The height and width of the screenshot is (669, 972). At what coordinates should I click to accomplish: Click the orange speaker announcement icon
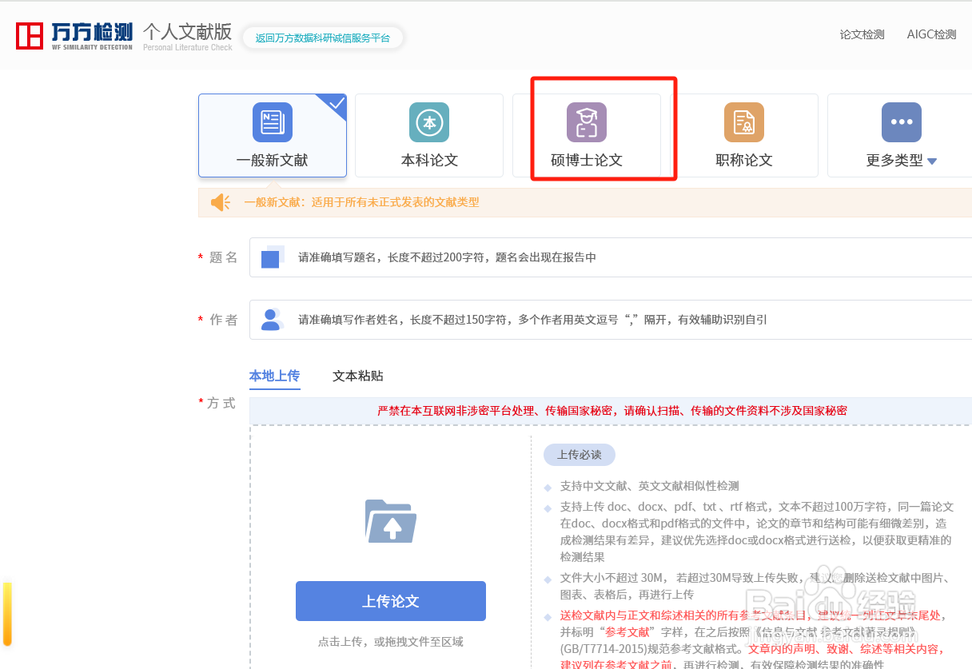220,201
